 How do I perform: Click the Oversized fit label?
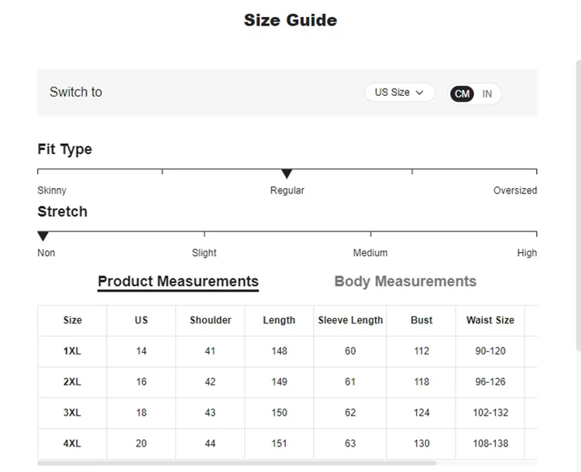pyautogui.click(x=514, y=190)
